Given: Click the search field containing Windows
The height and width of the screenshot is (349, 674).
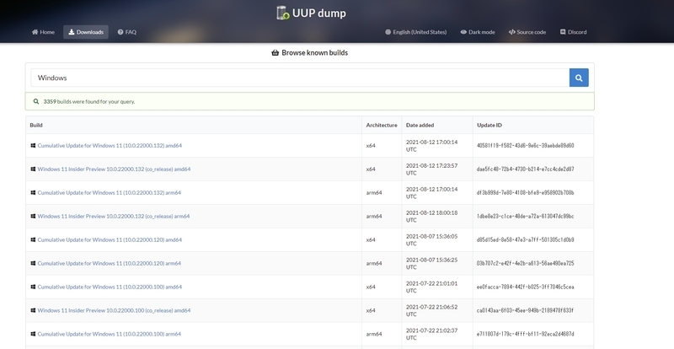Looking at the screenshot, I should (x=300, y=78).
